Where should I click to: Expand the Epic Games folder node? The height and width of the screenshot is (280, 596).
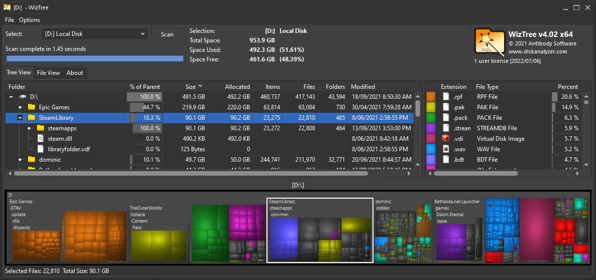[20, 107]
